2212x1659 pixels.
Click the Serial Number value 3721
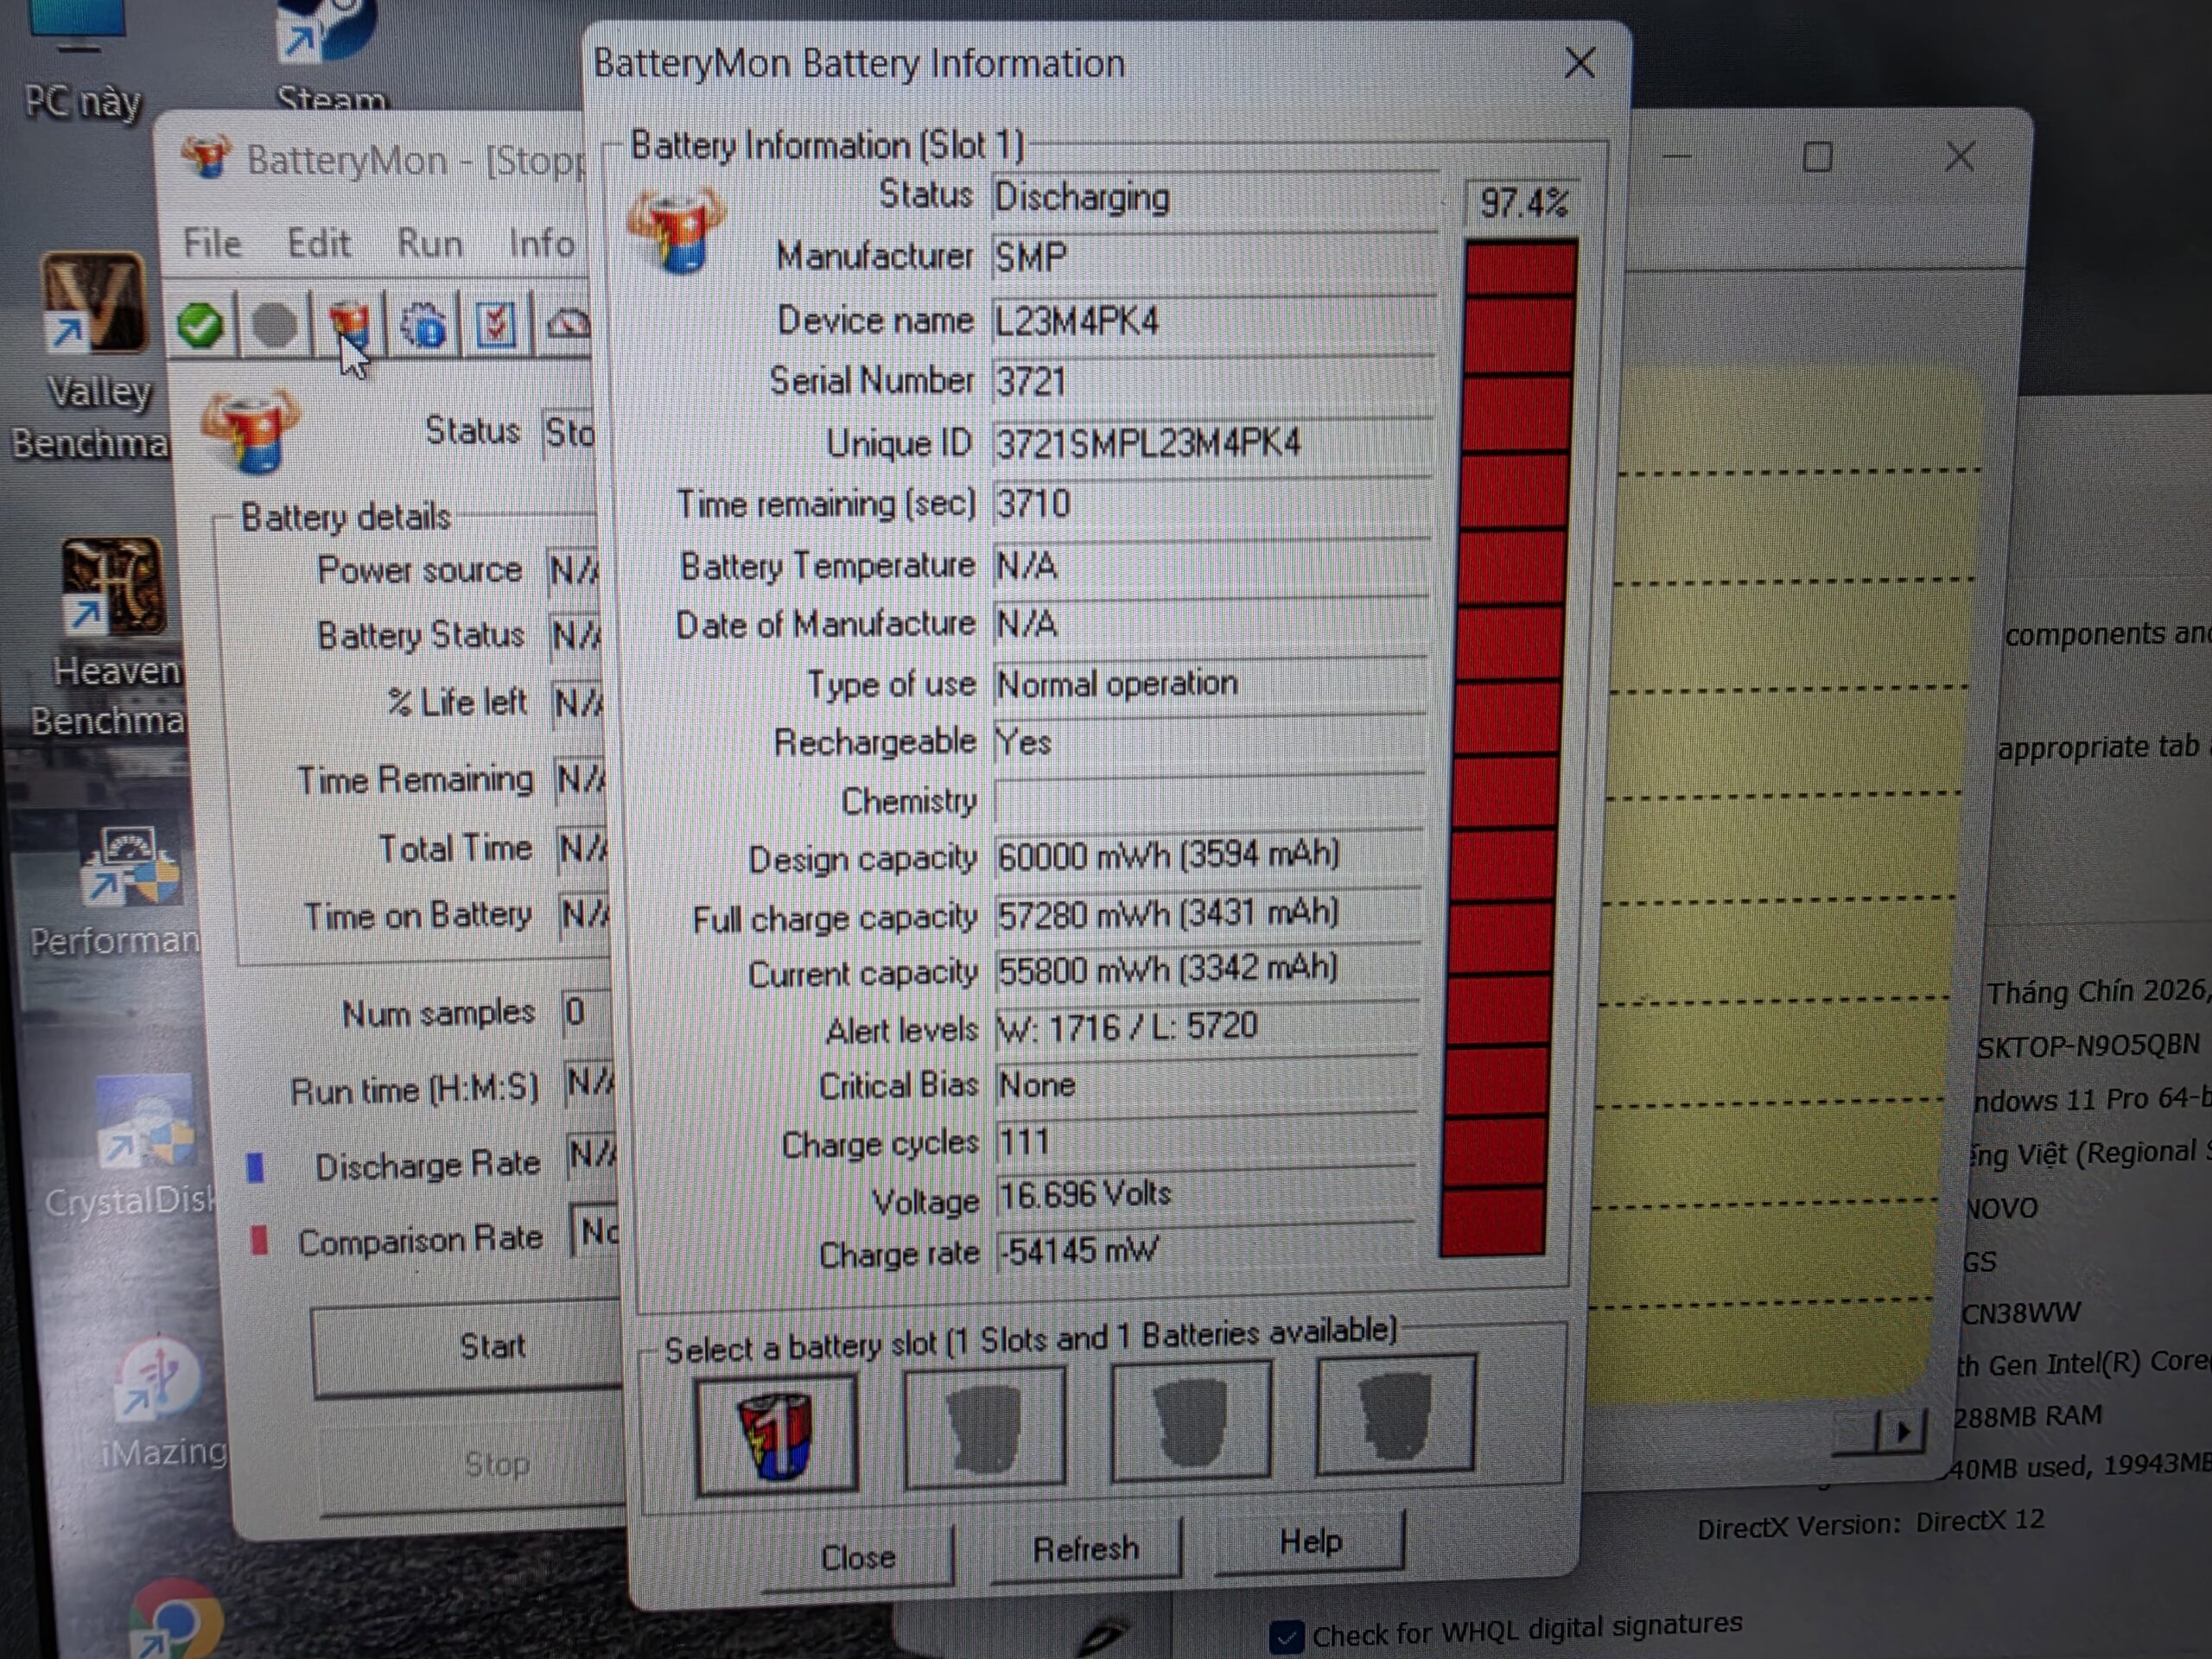(x=1214, y=381)
